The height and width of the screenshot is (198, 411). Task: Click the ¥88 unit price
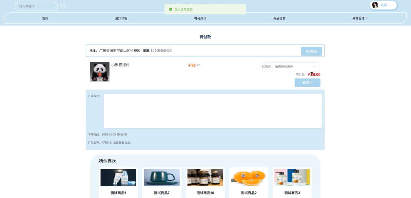point(192,65)
